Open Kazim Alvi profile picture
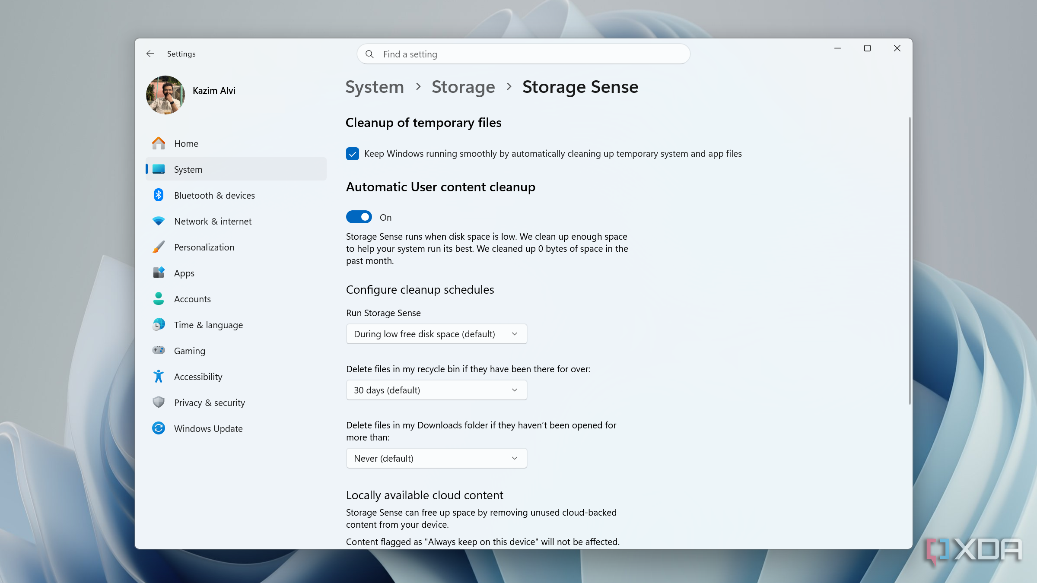 (165, 95)
